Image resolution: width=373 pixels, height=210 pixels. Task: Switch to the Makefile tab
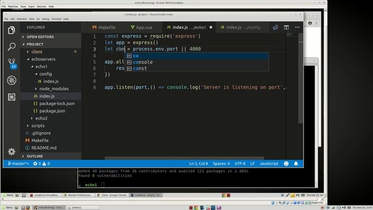pyautogui.click(x=104, y=27)
